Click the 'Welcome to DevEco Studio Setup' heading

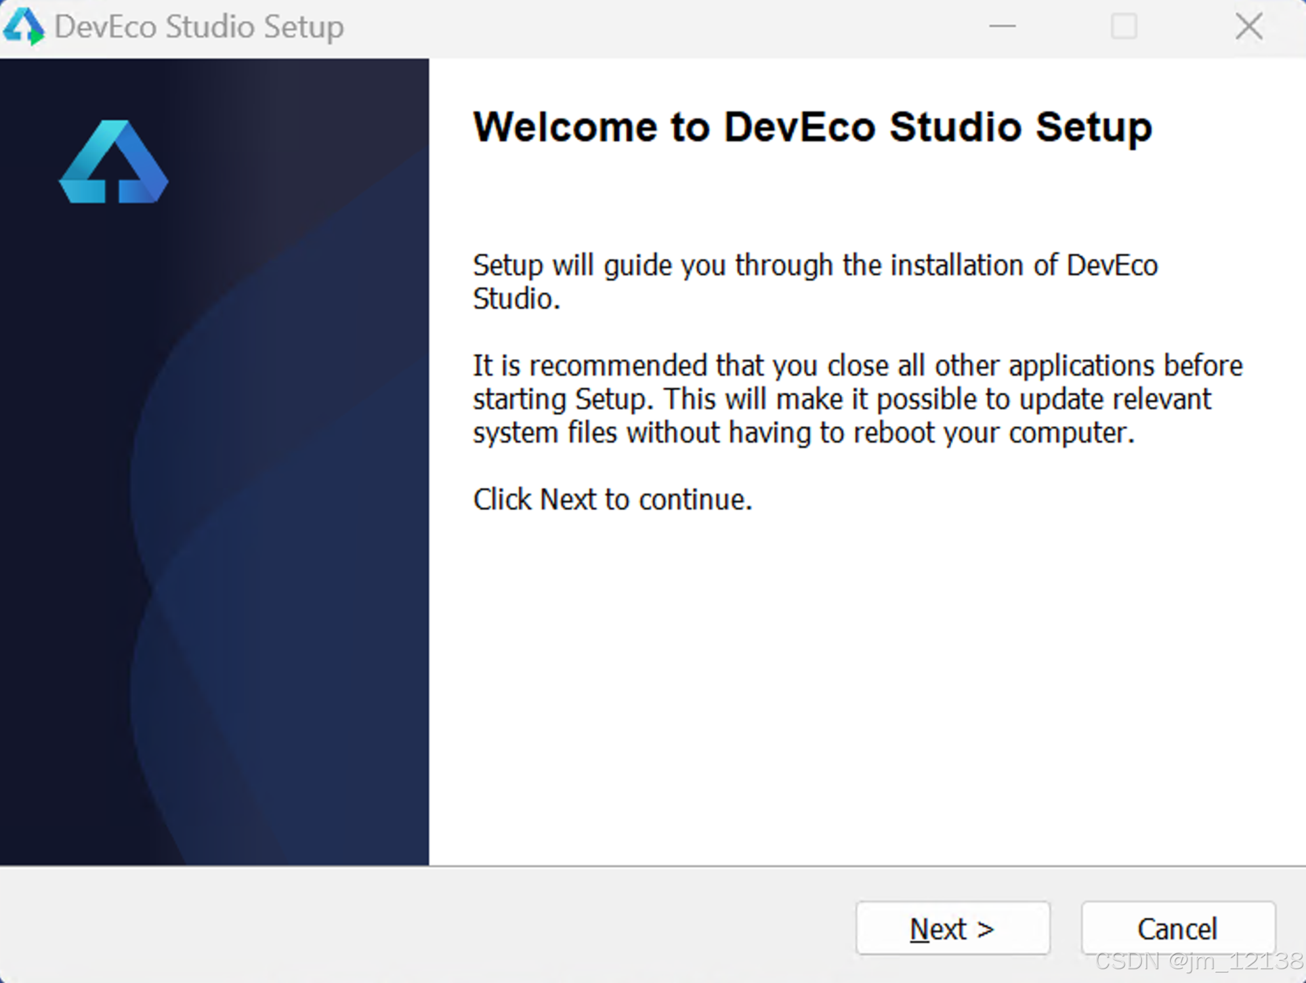pyautogui.click(x=812, y=126)
